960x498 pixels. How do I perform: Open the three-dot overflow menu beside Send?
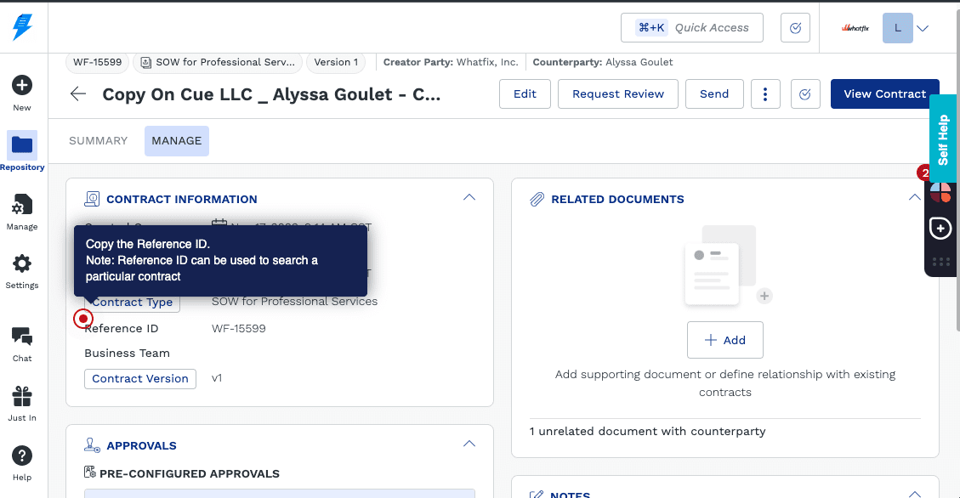[x=765, y=93]
